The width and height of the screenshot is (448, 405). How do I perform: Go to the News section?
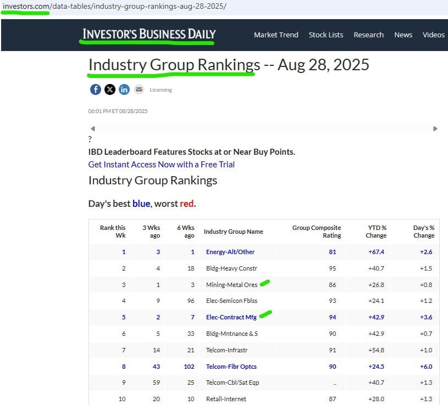pyautogui.click(x=403, y=35)
